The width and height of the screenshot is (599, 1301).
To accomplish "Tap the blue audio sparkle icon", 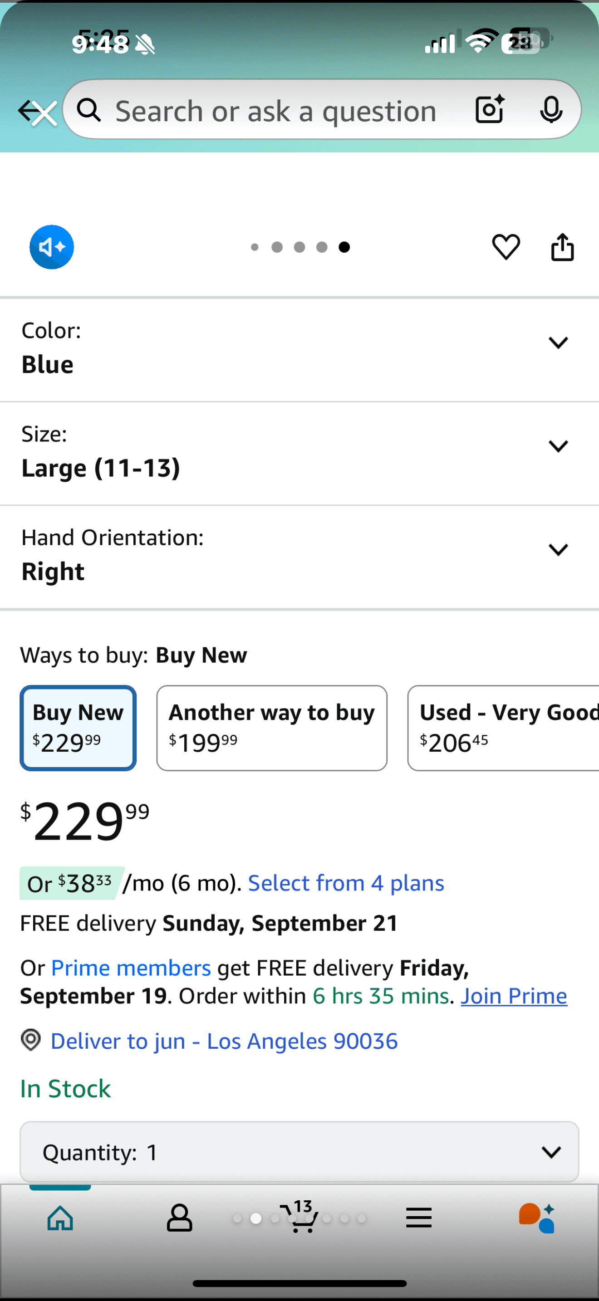I will [52, 247].
